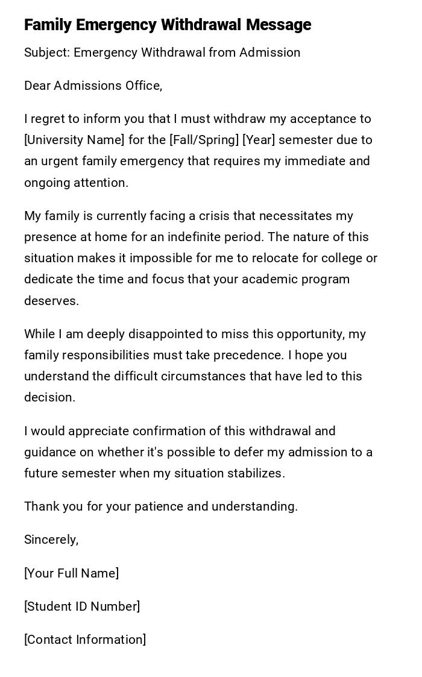Click the [Fall/Spring] placeholder
The height and width of the screenshot is (677, 422).
click(x=204, y=140)
